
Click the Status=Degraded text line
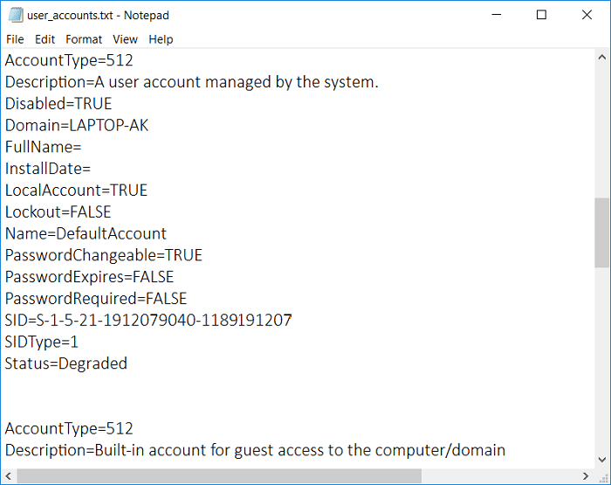(x=66, y=363)
